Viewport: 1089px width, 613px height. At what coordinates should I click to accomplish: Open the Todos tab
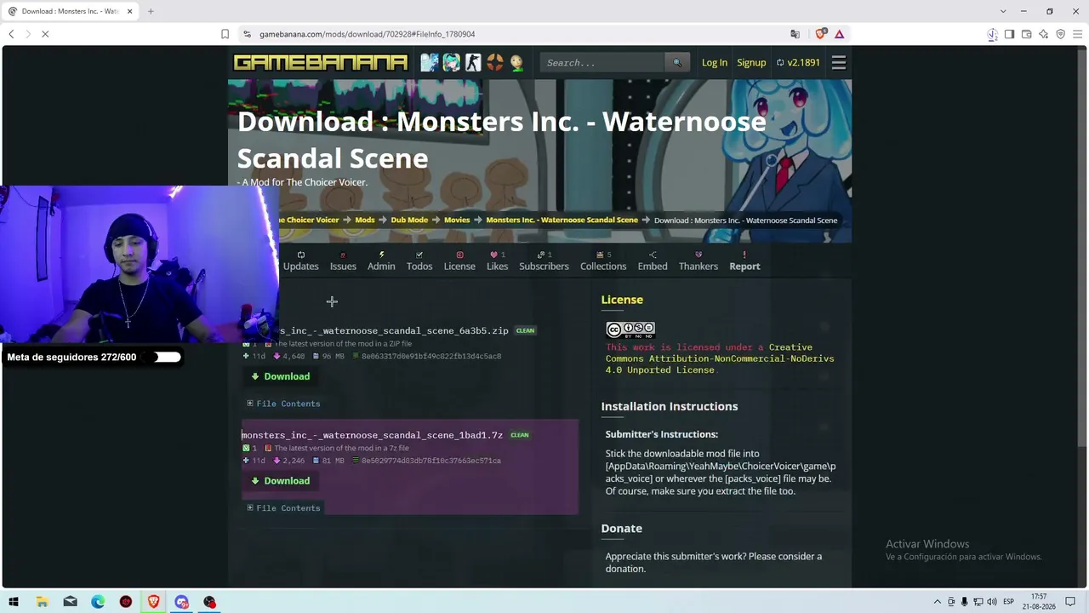[419, 261]
